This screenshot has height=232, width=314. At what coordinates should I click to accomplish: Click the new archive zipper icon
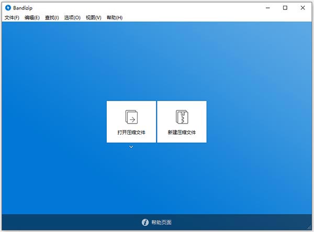[x=182, y=116]
